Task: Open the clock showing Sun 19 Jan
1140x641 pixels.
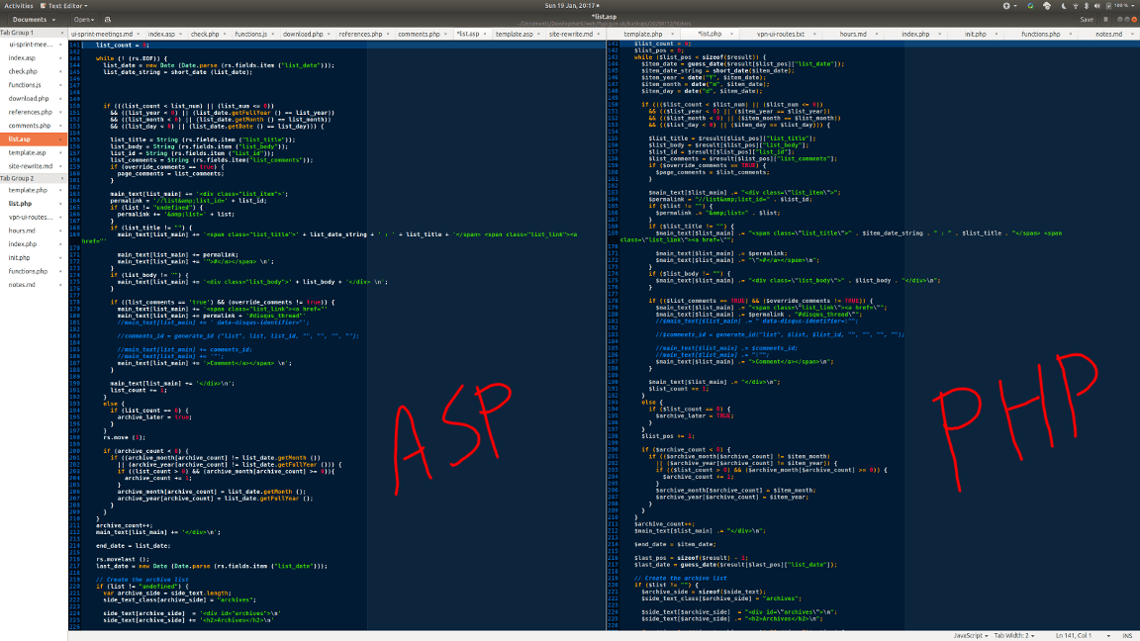Action: point(570,6)
